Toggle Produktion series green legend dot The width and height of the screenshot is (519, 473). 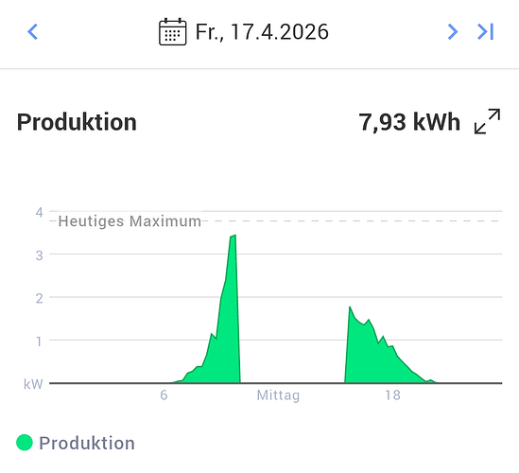point(25,443)
